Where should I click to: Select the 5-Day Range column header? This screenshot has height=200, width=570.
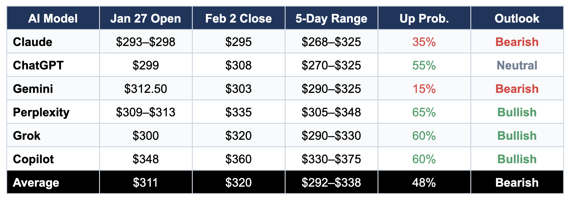[331, 18]
